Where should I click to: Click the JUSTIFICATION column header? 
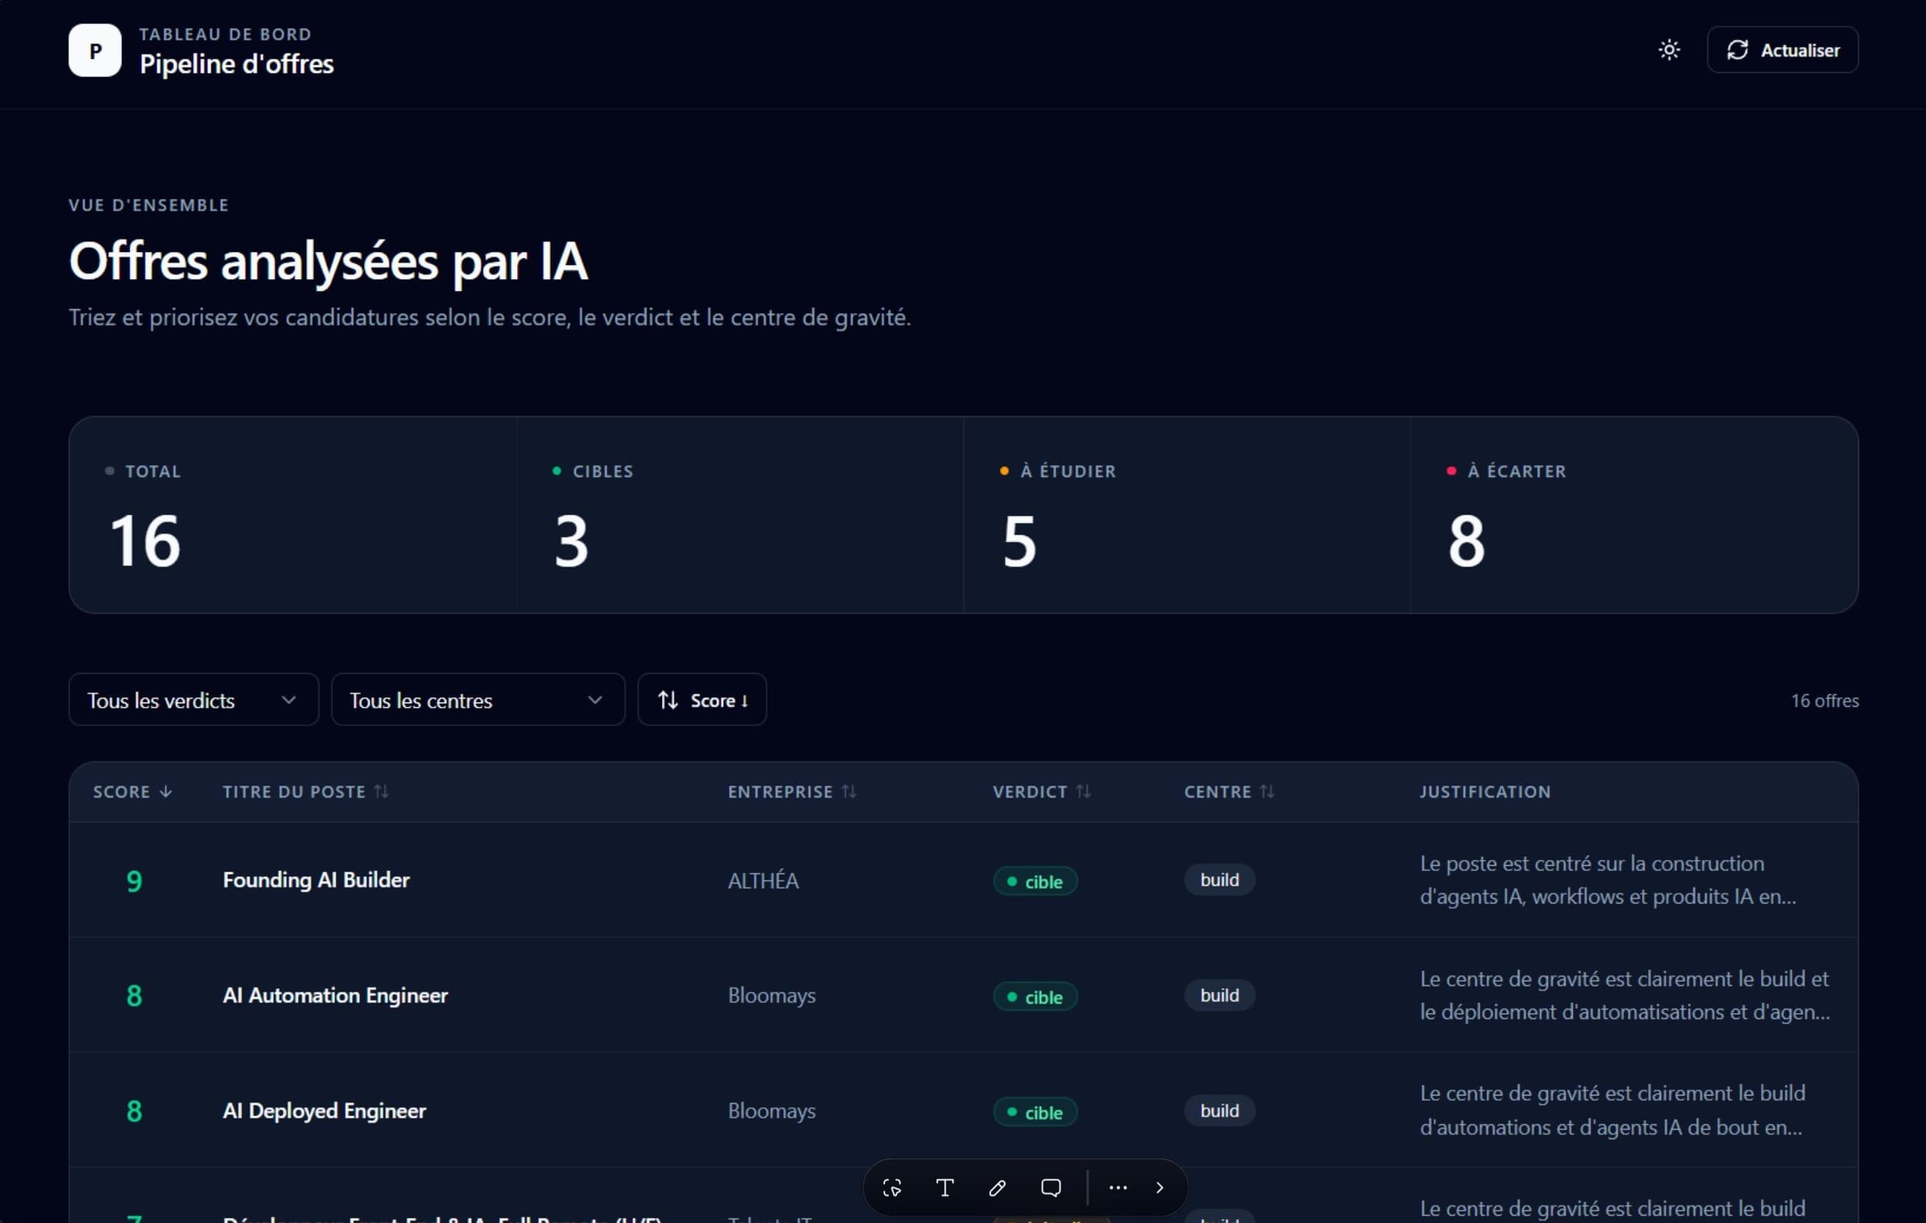tap(1485, 792)
